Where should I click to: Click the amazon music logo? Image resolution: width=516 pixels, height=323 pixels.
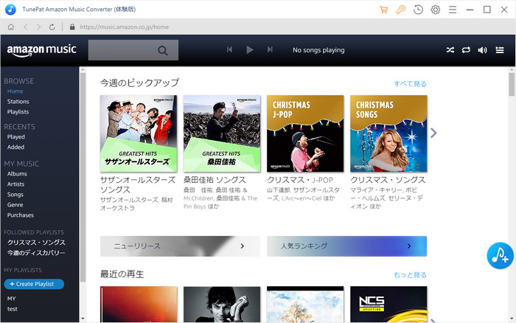coord(42,50)
